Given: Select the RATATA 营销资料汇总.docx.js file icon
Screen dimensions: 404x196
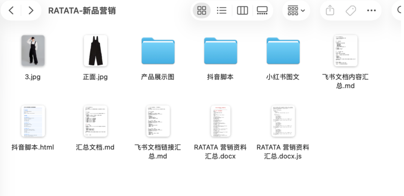Looking at the screenshot, I should 283,121.
